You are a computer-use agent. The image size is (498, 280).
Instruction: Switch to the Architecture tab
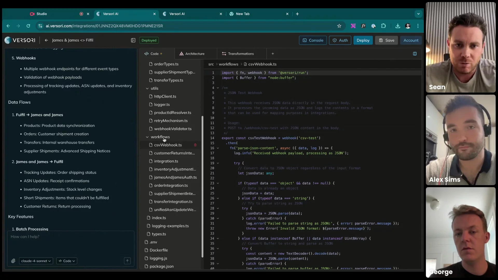[x=192, y=54]
